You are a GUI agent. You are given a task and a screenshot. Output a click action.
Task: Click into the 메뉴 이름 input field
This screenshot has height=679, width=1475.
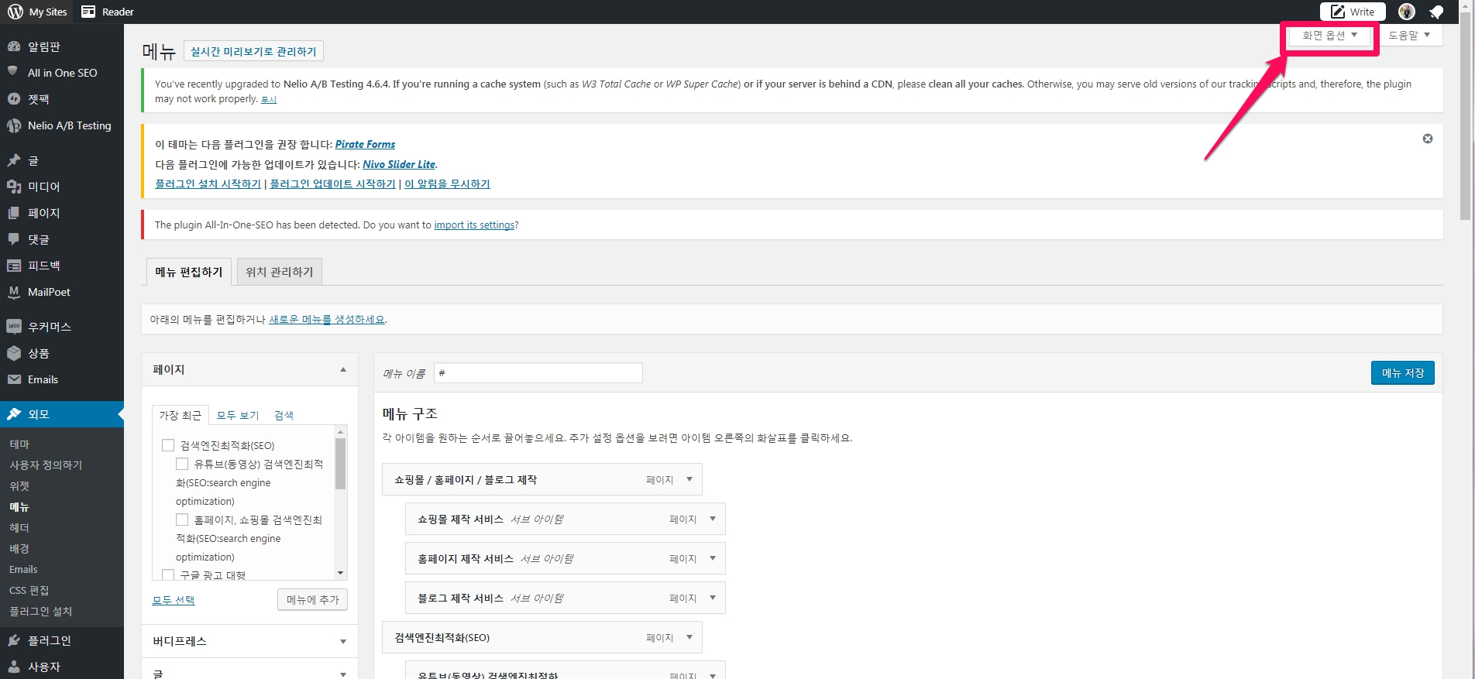(538, 373)
